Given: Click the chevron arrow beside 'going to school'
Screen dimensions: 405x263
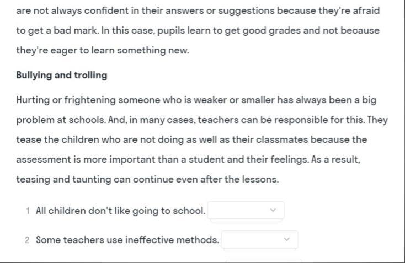Looking at the screenshot, I should coord(273,210).
